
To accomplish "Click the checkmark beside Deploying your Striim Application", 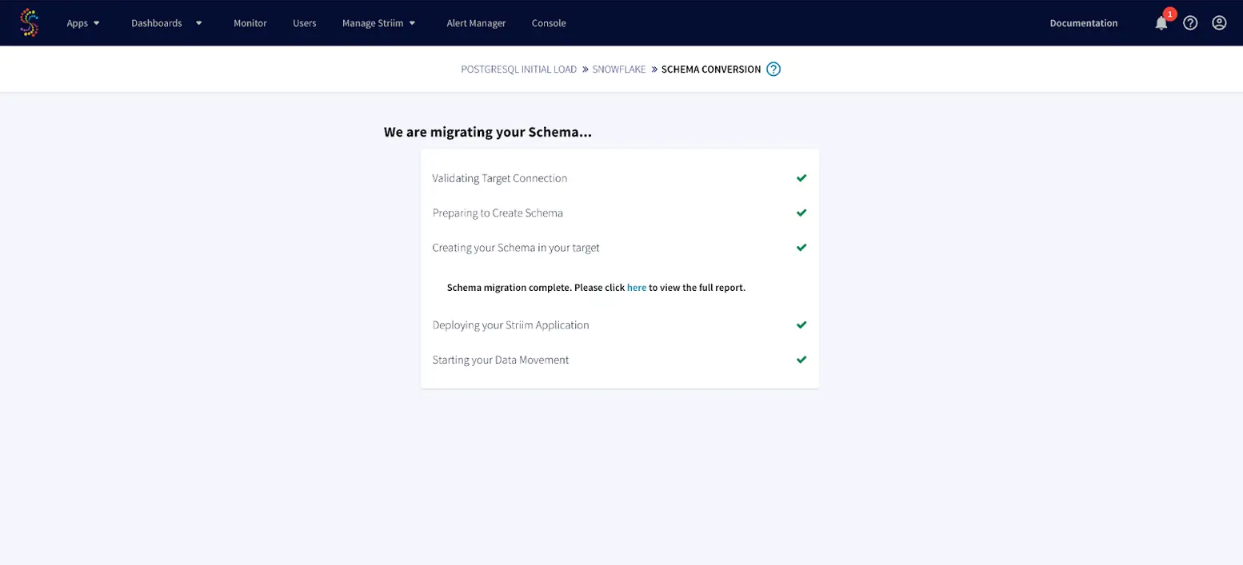I will tap(801, 325).
